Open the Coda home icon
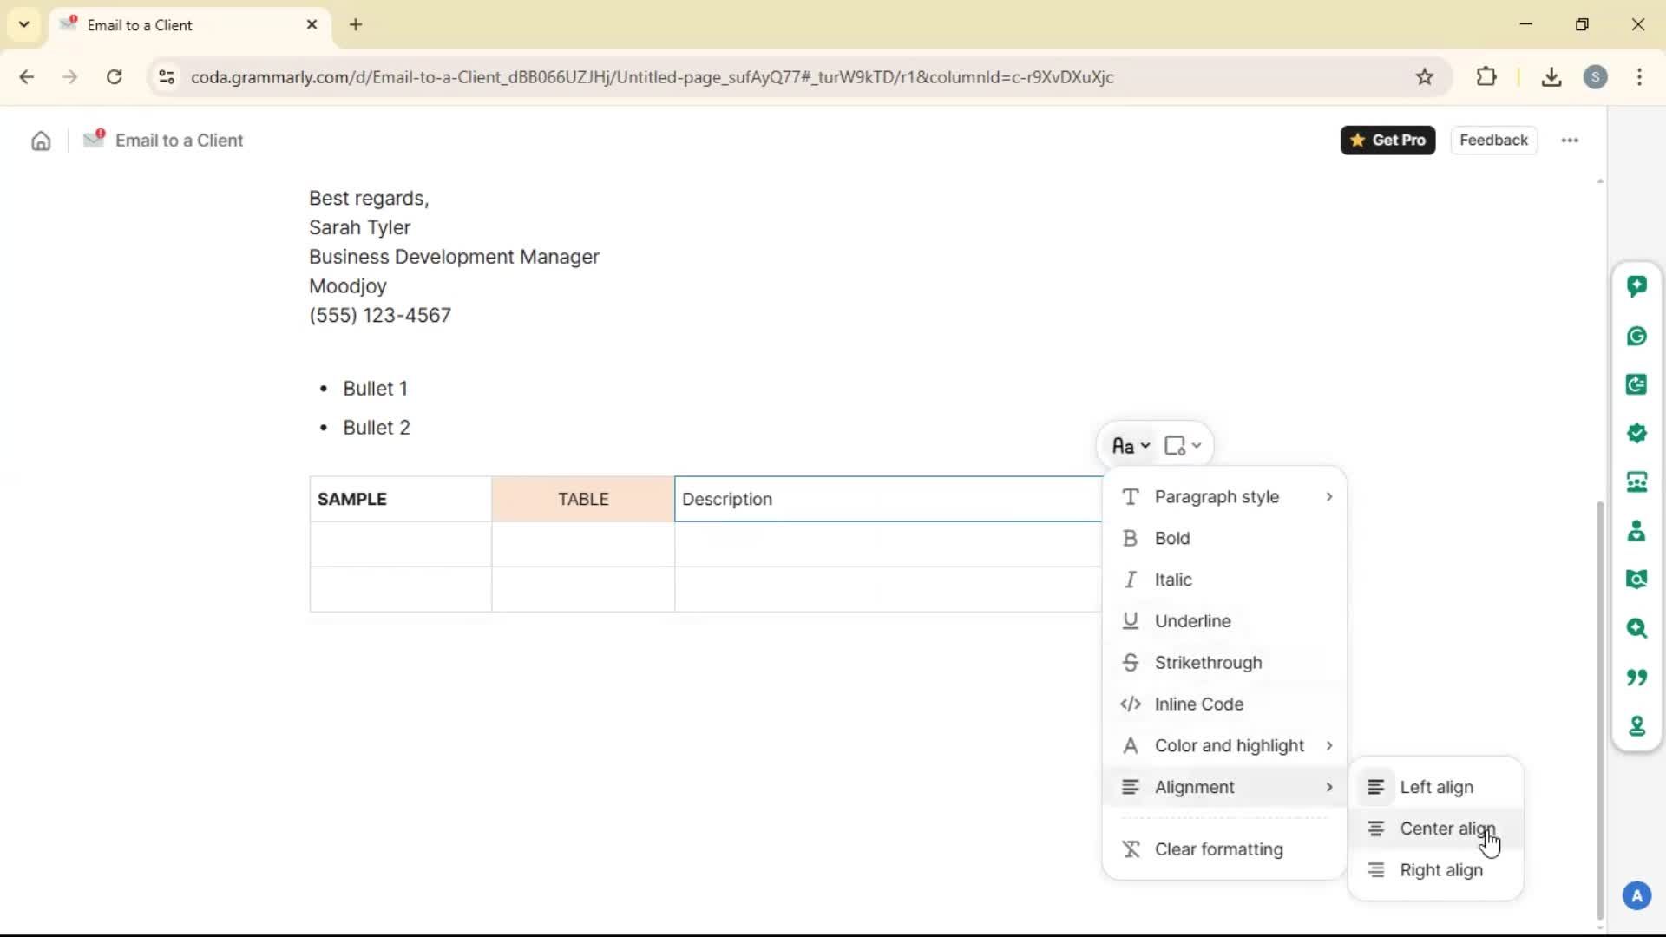This screenshot has height=937, width=1666. (x=41, y=141)
